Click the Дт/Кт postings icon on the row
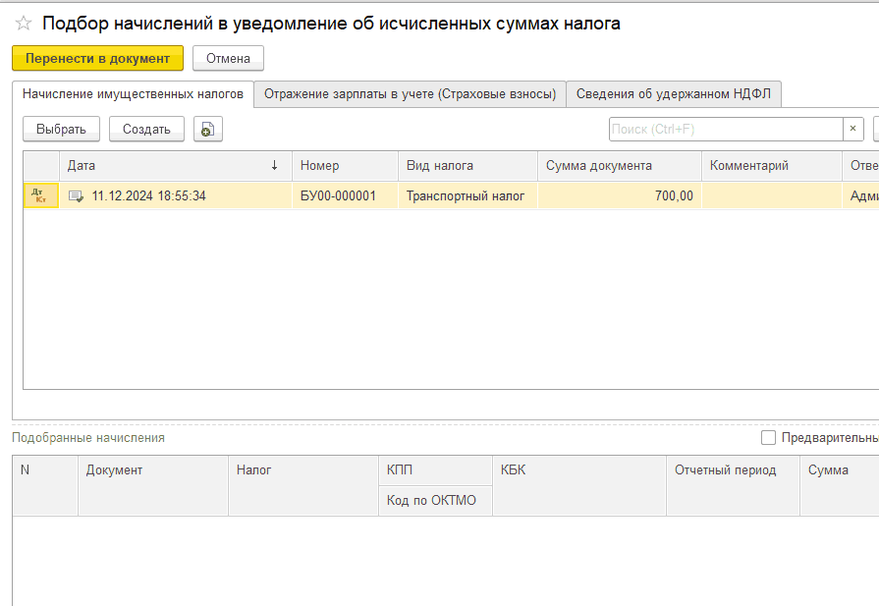 (x=40, y=195)
